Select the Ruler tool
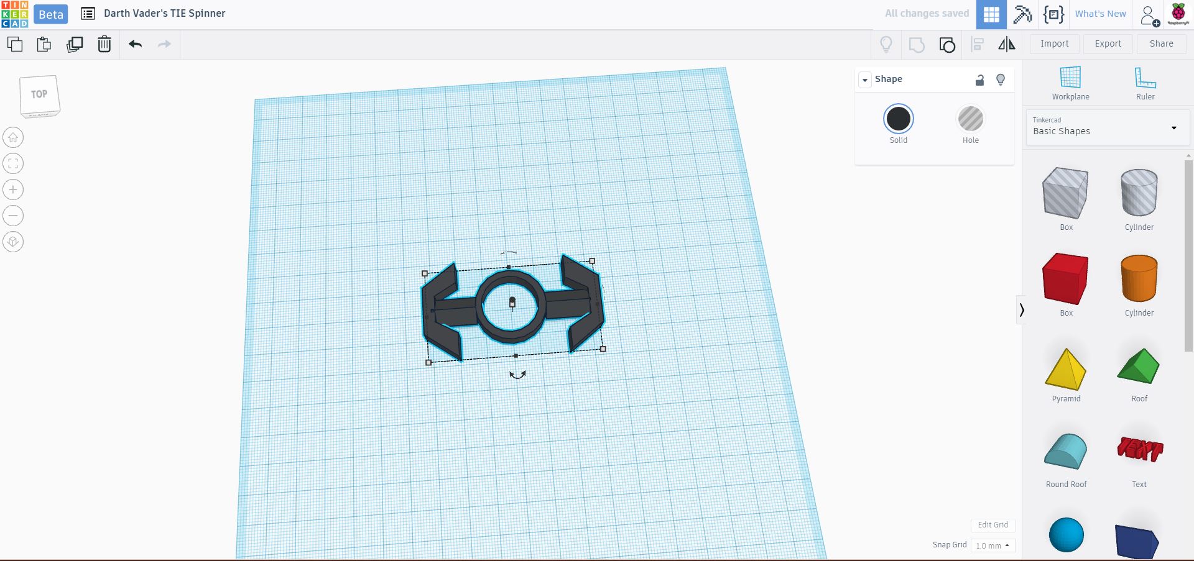Image resolution: width=1194 pixels, height=561 pixels. (1145, 83)
